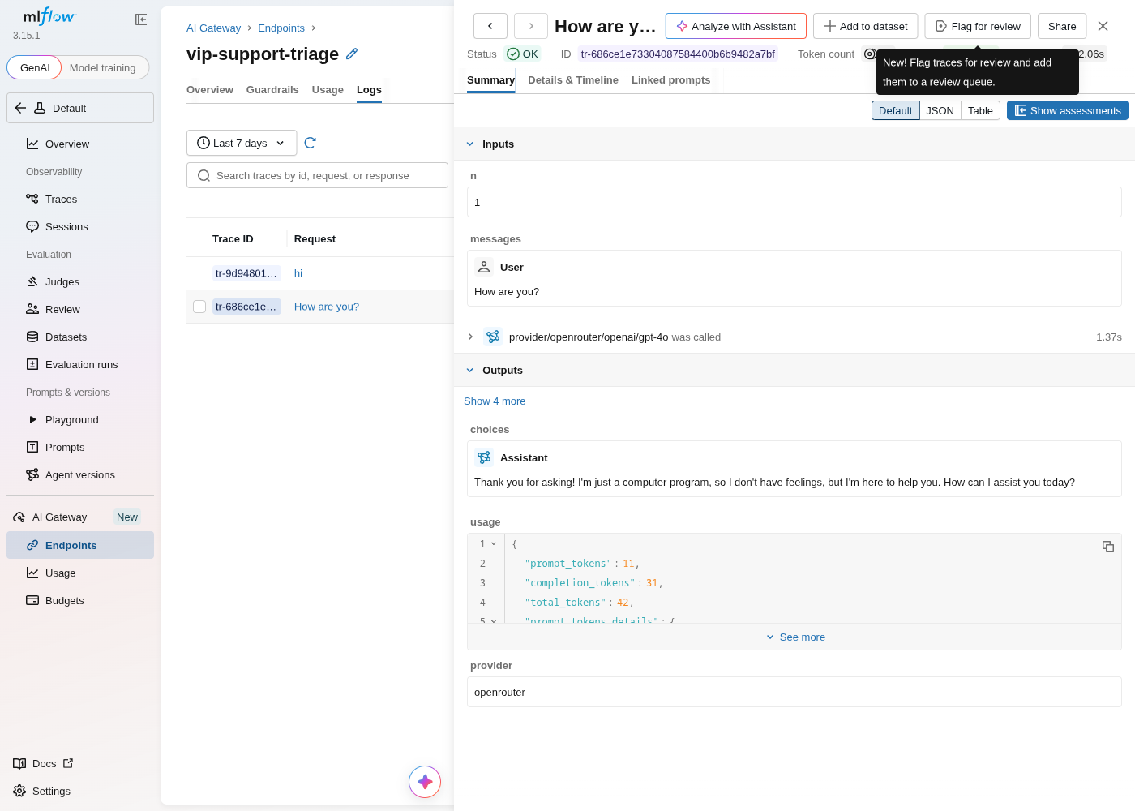The image size is (1135, 811).
Task: Fold line 1 of the usage JSON
Action: click(x=494, y=544)
